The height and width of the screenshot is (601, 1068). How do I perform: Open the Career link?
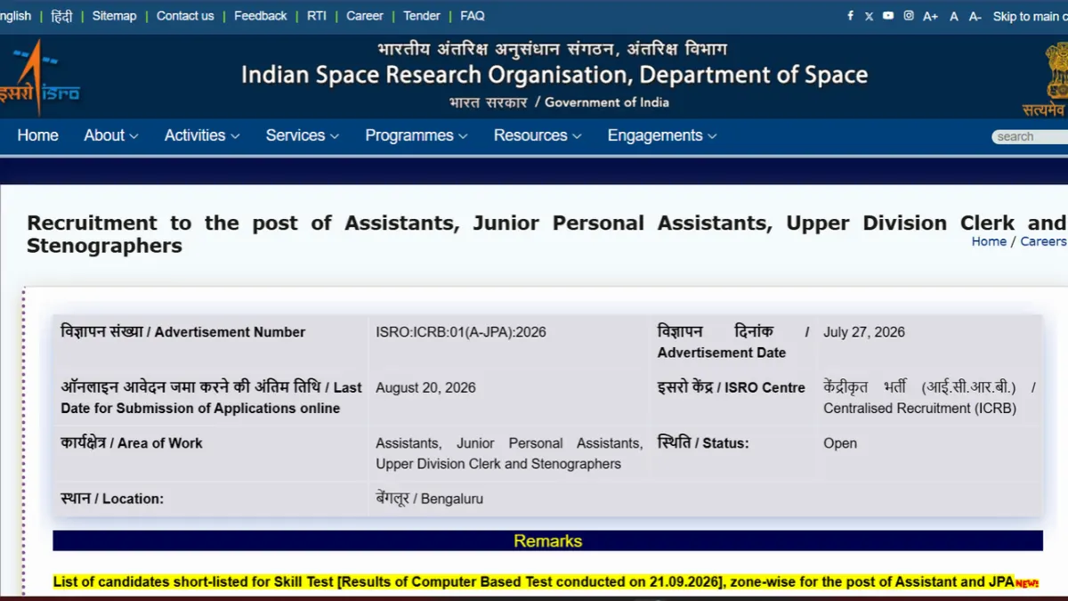365,16
